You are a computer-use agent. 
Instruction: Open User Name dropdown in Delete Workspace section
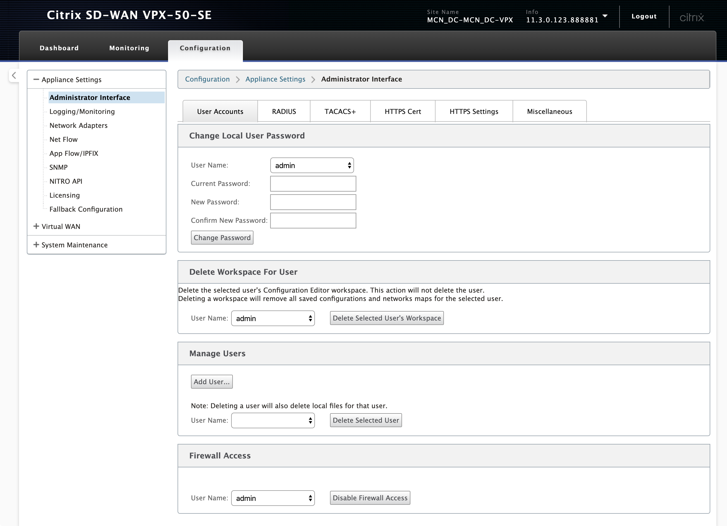[x=273, y=318]
